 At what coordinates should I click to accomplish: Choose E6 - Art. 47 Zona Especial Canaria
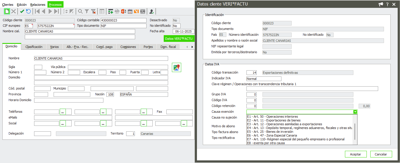pos(272,135)
